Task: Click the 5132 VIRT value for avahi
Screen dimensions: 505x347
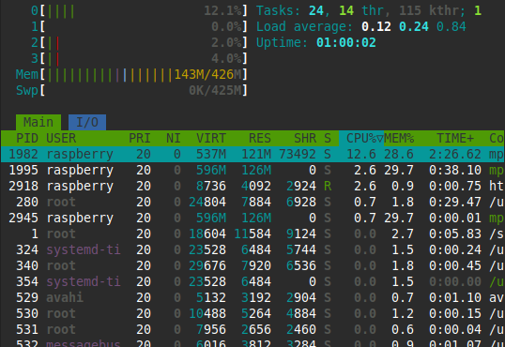Action: click(x=211, y=297)
